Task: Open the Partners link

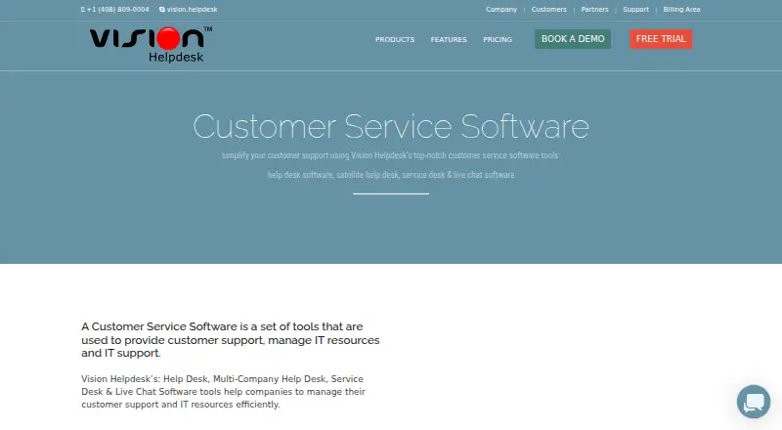Action: (x=594, y=10)
